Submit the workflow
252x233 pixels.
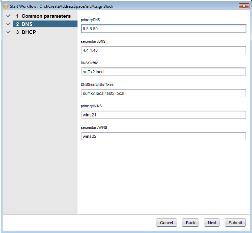(235, 223)
